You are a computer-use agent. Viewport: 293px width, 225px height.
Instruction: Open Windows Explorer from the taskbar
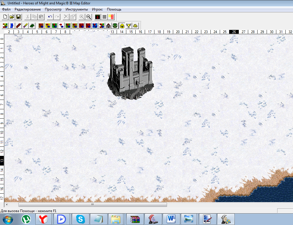point(116,219)
